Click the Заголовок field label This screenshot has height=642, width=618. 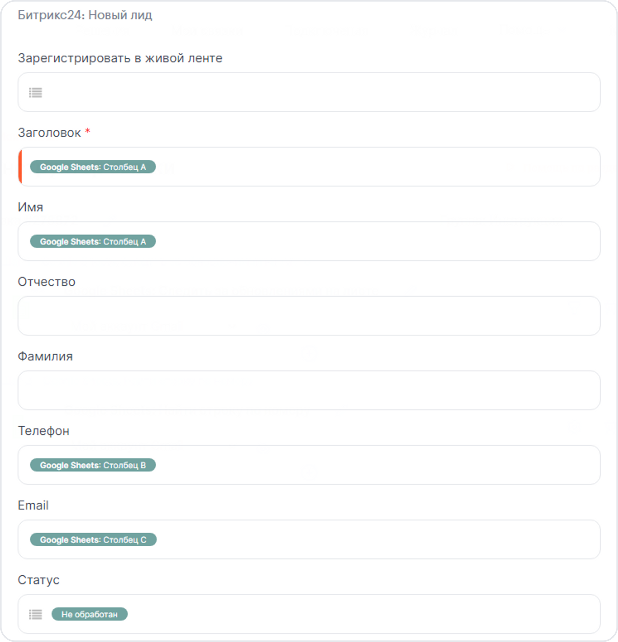(49, 133)
